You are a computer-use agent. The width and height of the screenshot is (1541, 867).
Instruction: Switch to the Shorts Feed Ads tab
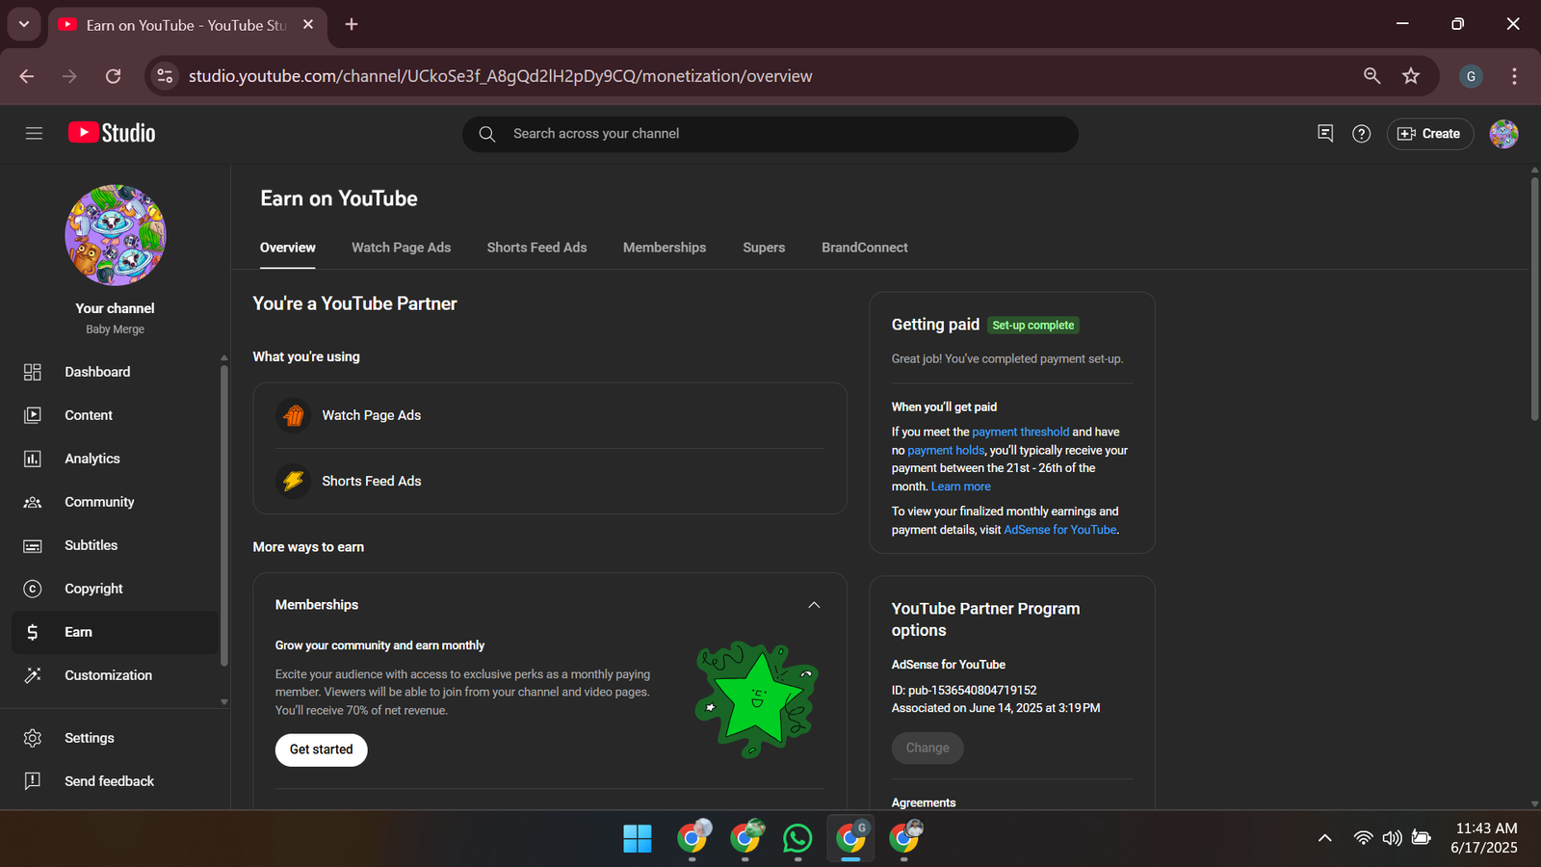tap(536, 248)
